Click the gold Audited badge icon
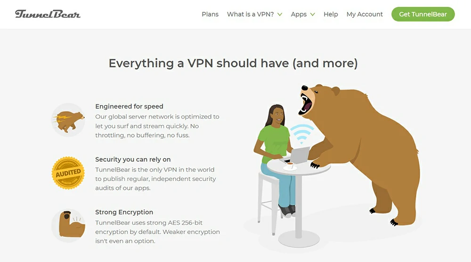 68,173
